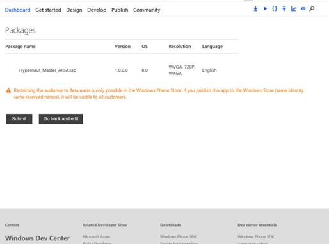The image size is (329, 244).
Task: Open the Get started menu item
Action: tap(48, 10)
